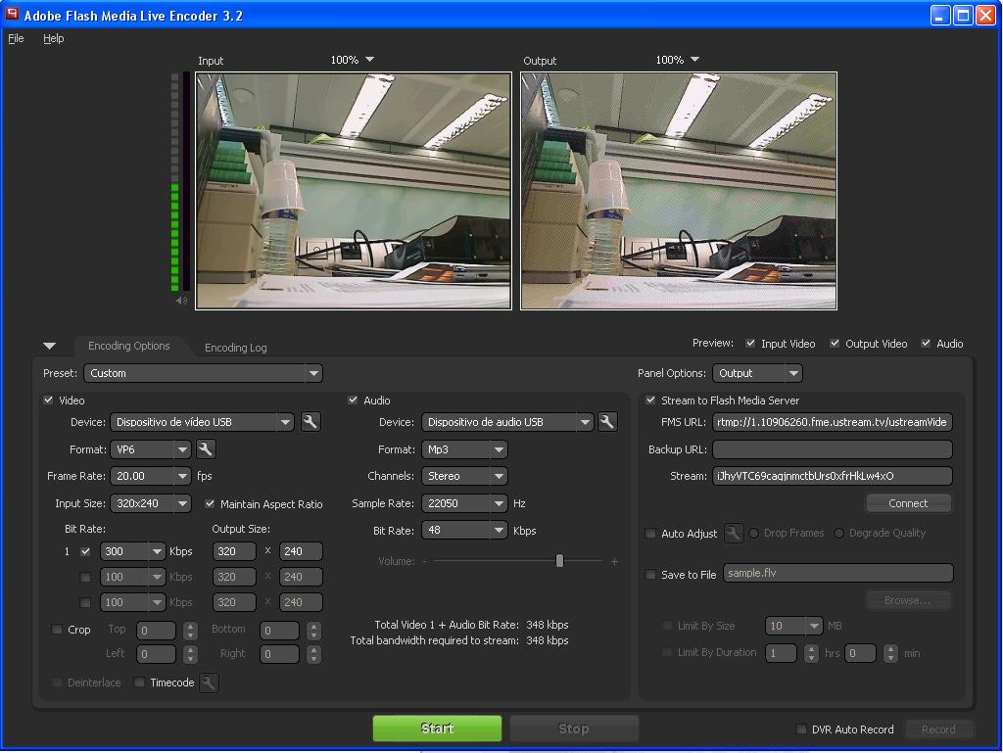
Task: Uncheck Maintain Aspect Ratio
Action: [x=210, y=503]
